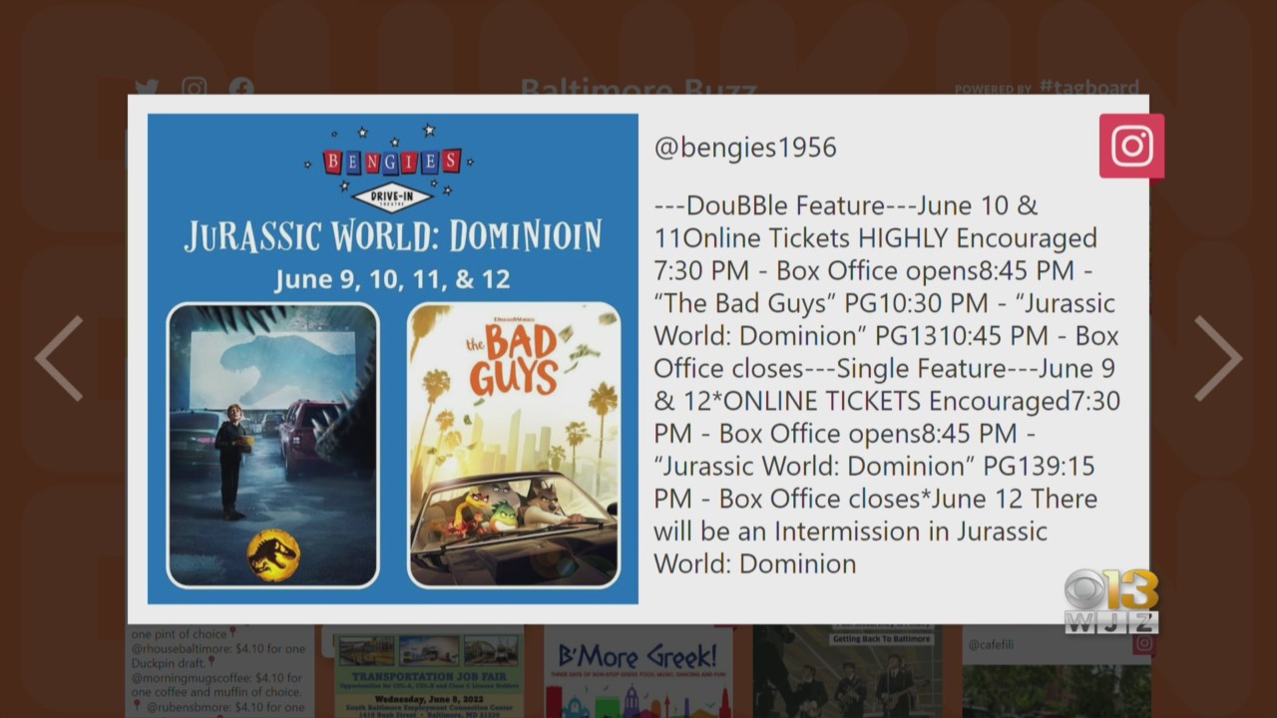
Task: Click the @bengies1956 username
Action: (x=745, y=148)
